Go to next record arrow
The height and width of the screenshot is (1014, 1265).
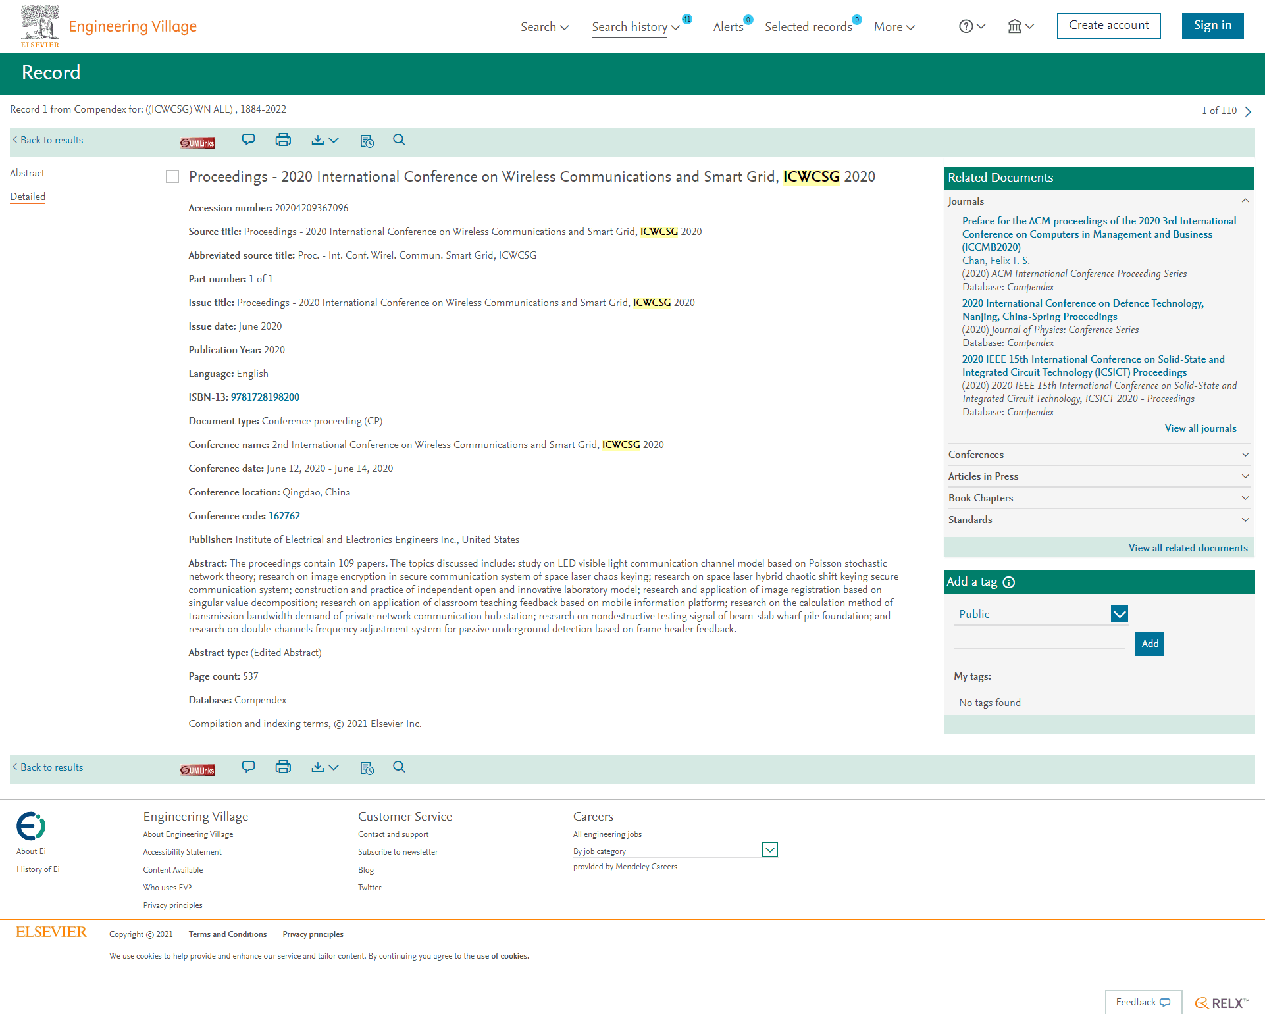(1248, 111)
